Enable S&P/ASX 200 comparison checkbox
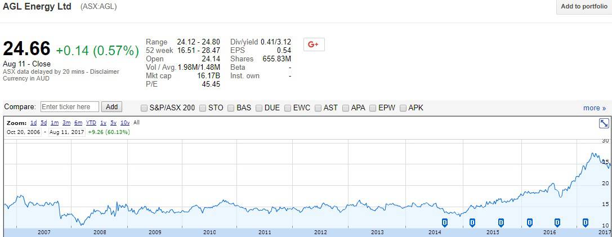Viewport: 612px width, 237px height. [145, 108]
